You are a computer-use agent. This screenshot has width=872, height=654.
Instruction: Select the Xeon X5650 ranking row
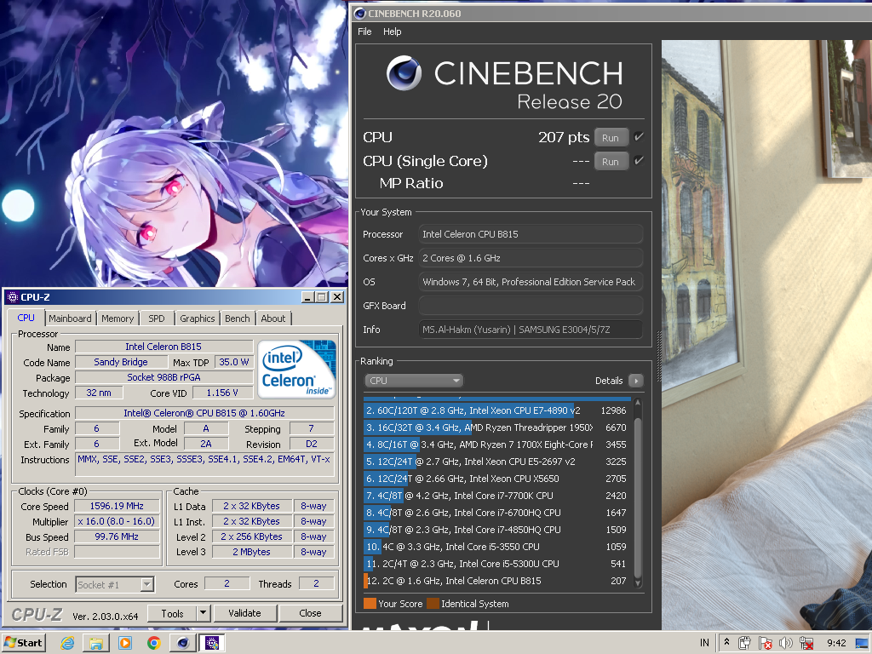tap(496, 479)
